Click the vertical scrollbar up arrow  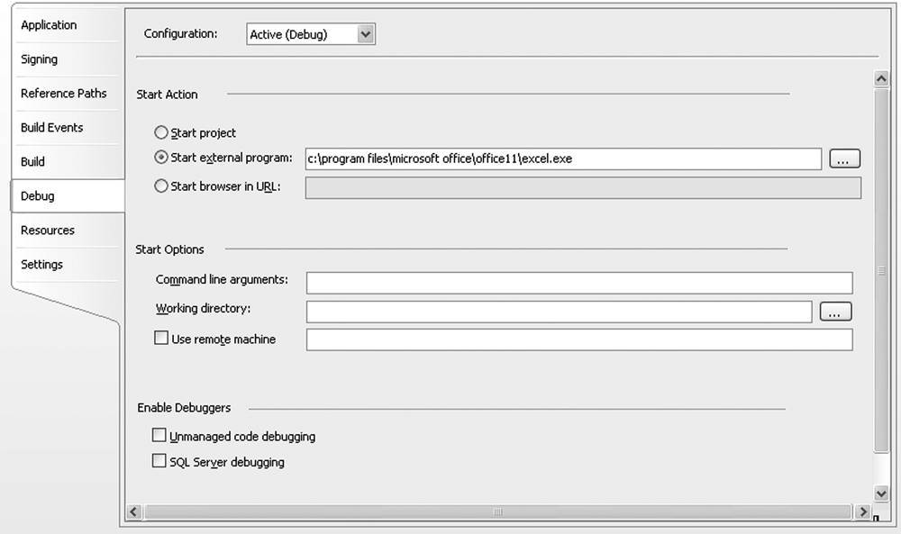881,78
